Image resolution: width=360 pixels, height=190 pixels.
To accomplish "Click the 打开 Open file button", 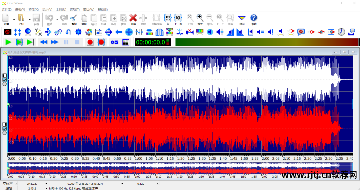I will click(22, 19).
